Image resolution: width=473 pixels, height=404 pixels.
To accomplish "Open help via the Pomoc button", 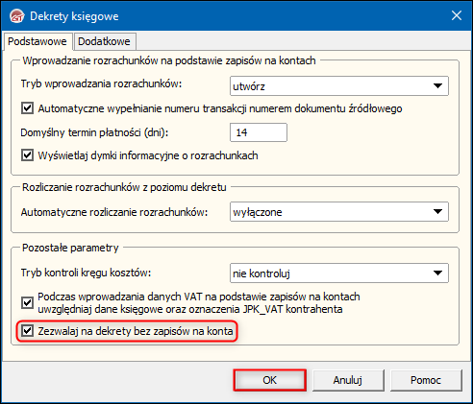I will tap(426, 380).
